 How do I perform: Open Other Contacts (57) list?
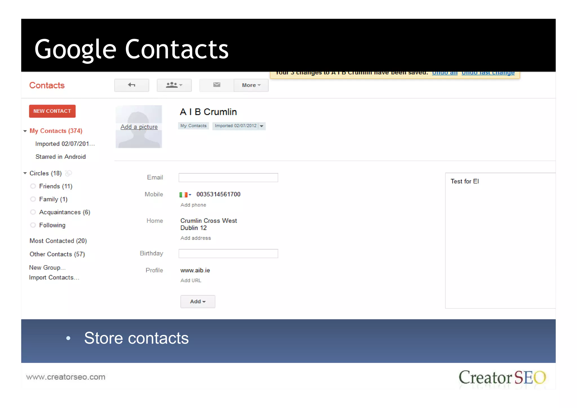coord(57,254)
